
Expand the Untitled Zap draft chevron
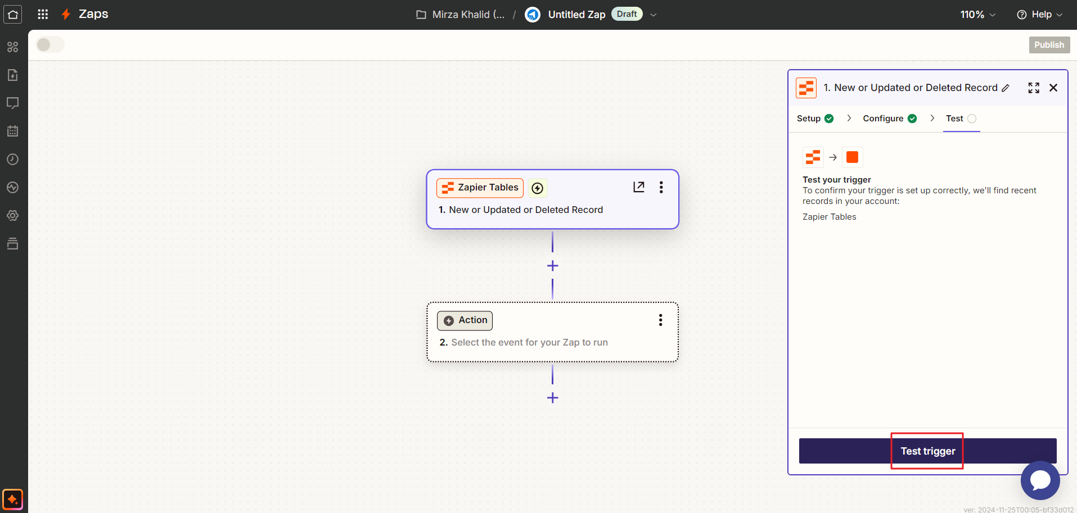pos(654,15)
